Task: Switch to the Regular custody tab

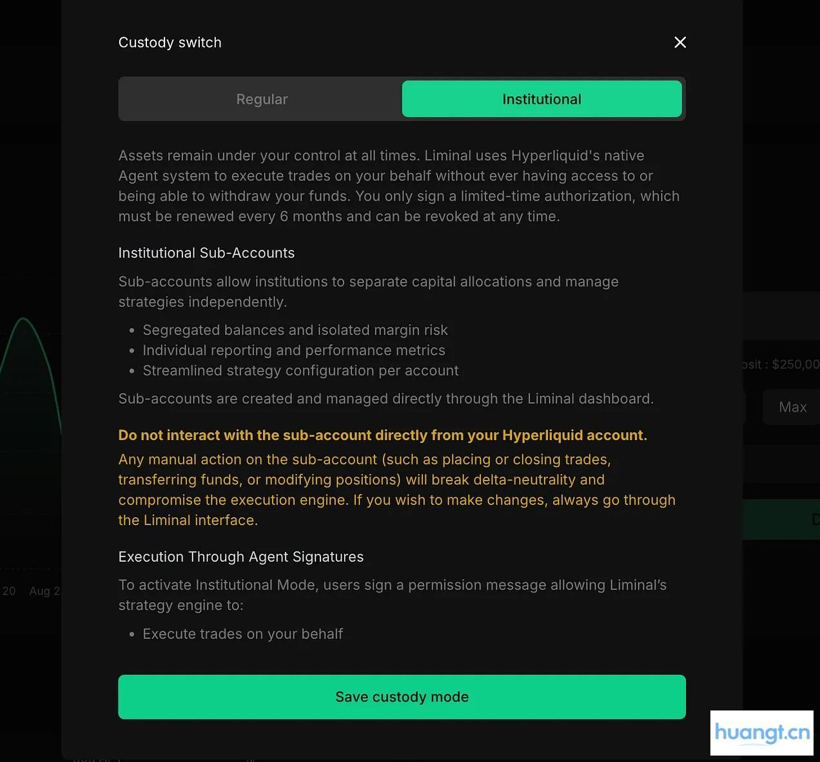Action: (x=262, y=99)
